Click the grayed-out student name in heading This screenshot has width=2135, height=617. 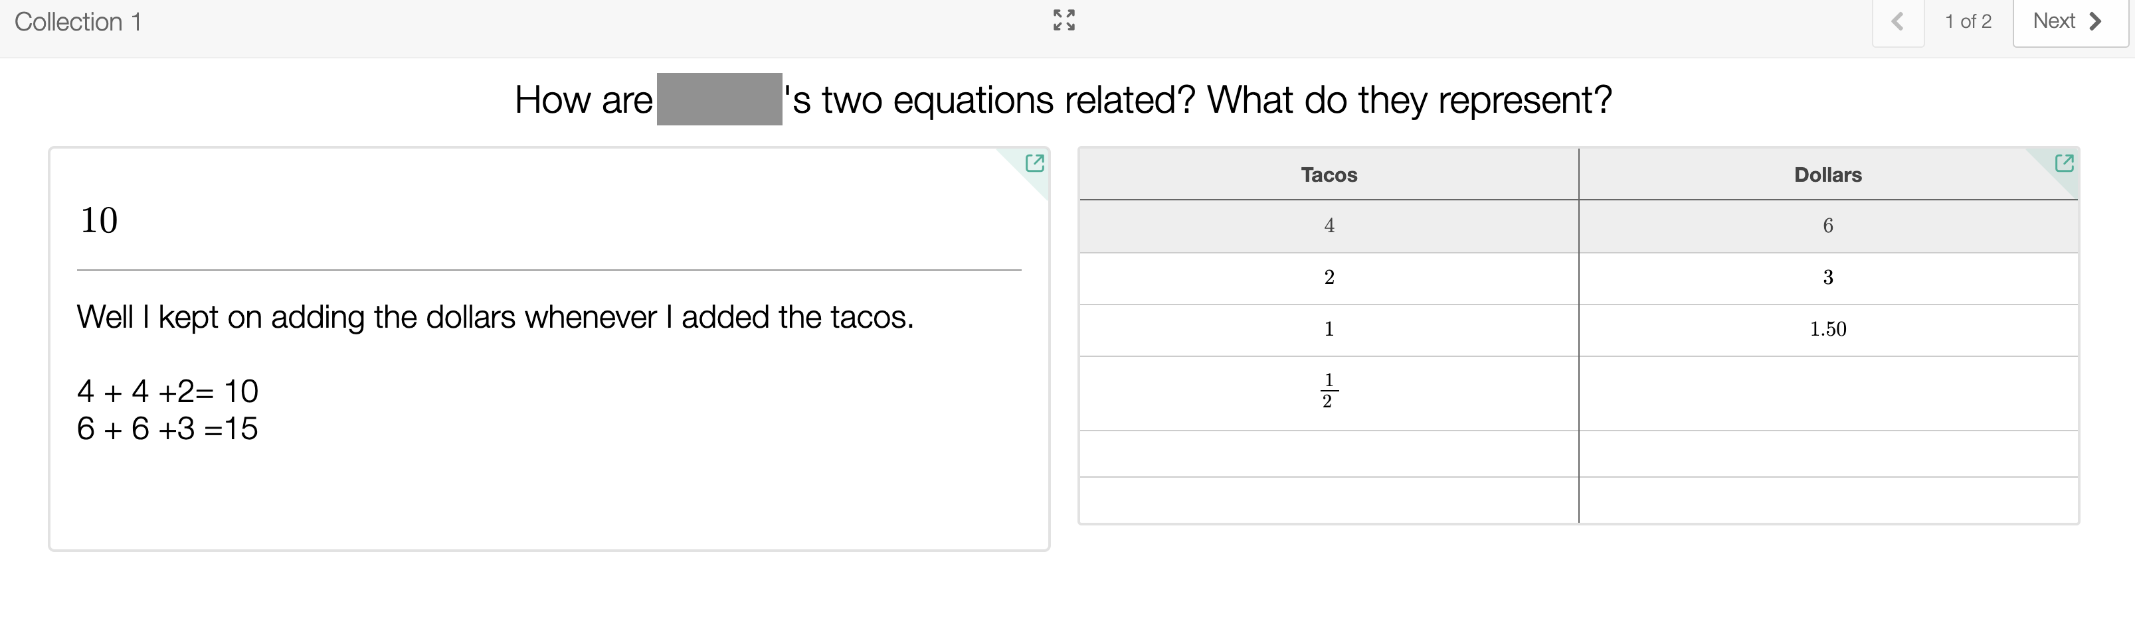point(719,100)
